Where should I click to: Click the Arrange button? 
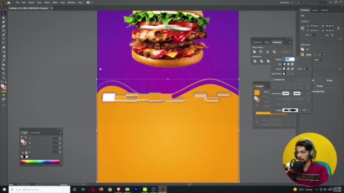click(x=319, y=86)
